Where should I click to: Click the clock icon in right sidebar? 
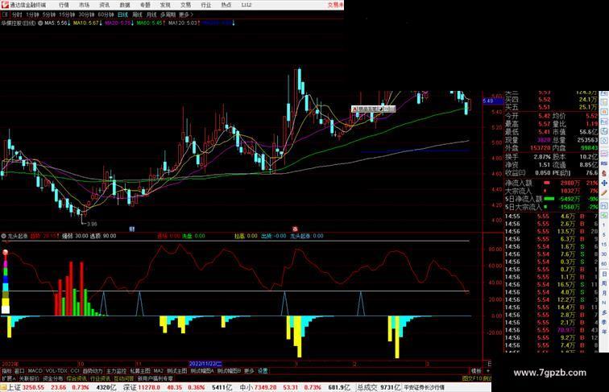tap(604, 142)
